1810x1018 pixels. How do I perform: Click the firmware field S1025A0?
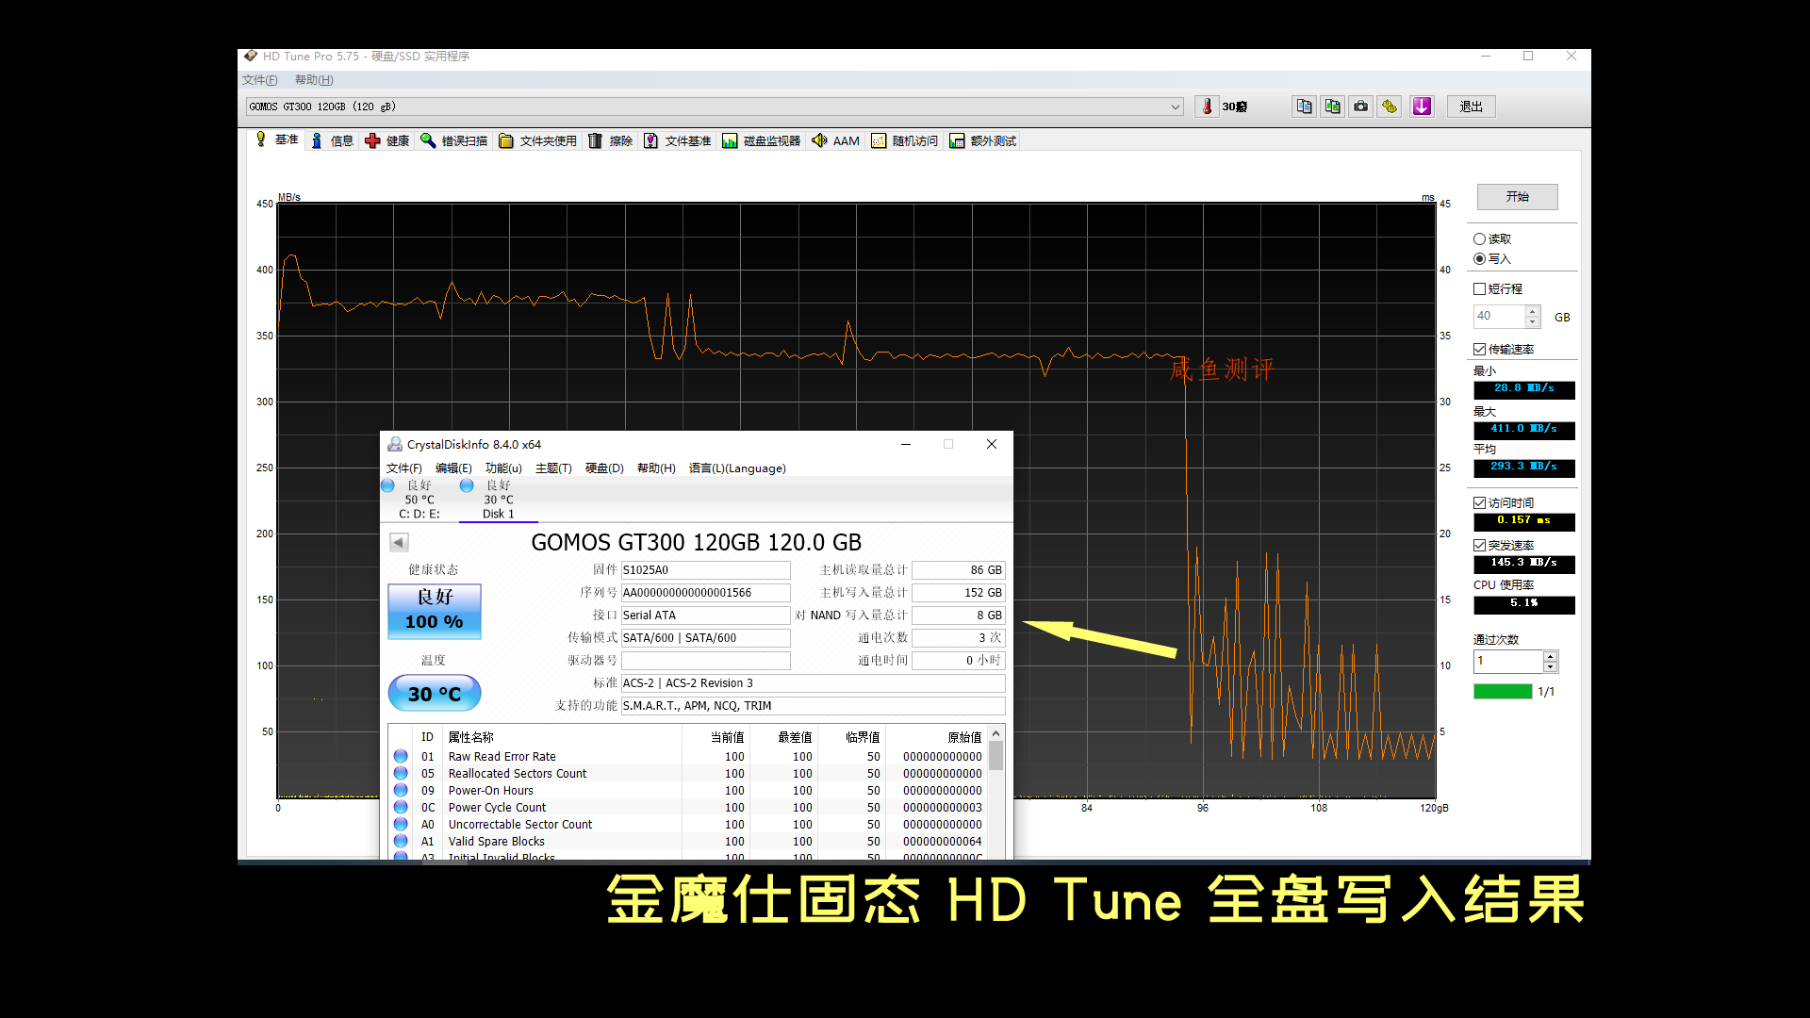(705, 570)
